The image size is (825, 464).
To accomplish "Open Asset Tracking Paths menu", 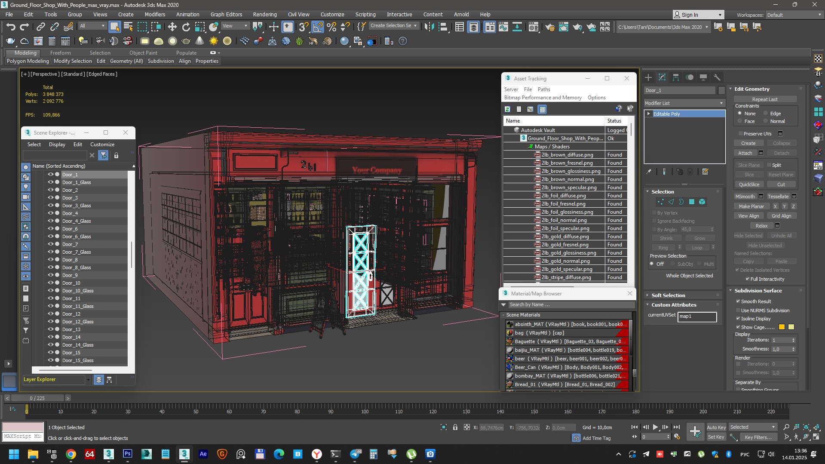I will [544, 89].
